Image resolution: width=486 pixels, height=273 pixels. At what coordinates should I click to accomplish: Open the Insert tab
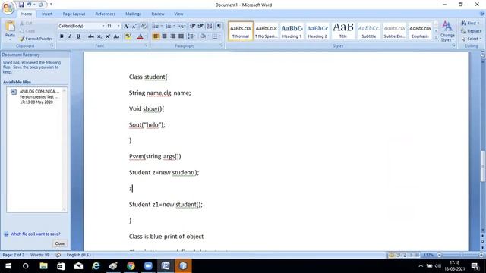tap(47, 14)
